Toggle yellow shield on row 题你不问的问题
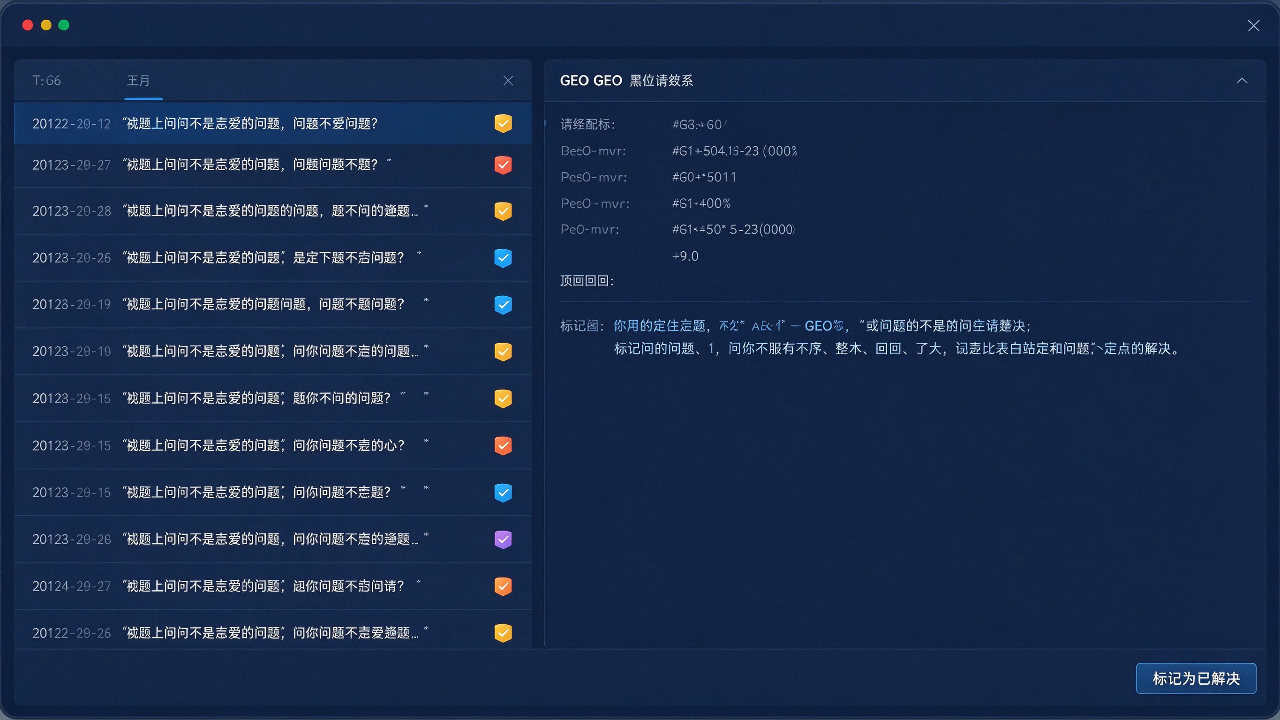 503,398
